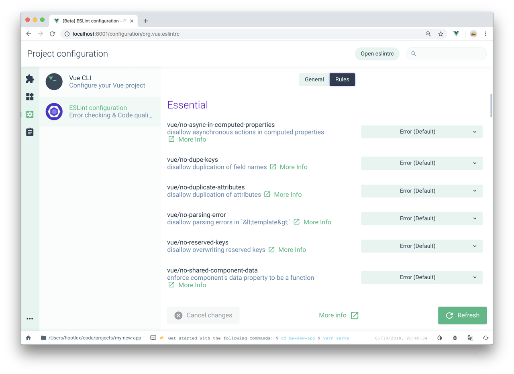
Task: Click the 'Essential' section heading
Action: 188,105
